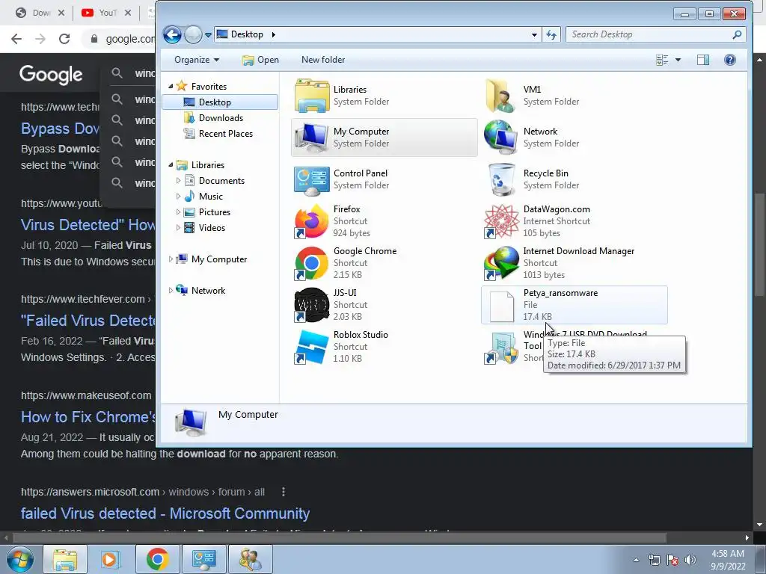Click the Explorer help icon
766x574 pixels.
click(730, 60)
